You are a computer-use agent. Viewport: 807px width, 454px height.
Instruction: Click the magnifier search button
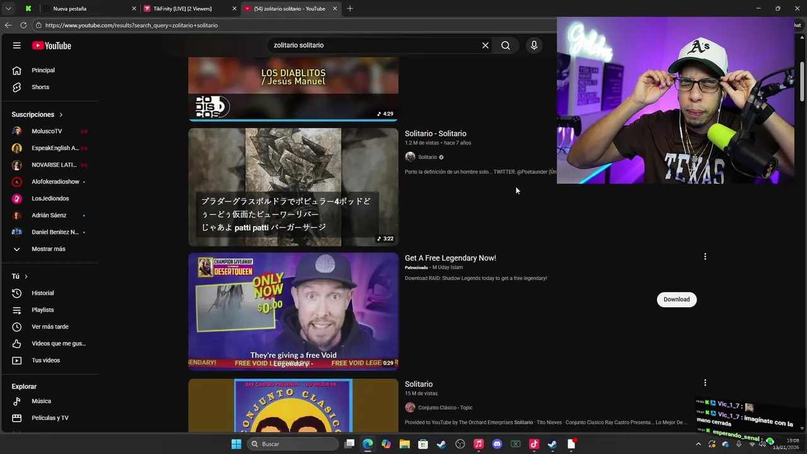[506, 45]
